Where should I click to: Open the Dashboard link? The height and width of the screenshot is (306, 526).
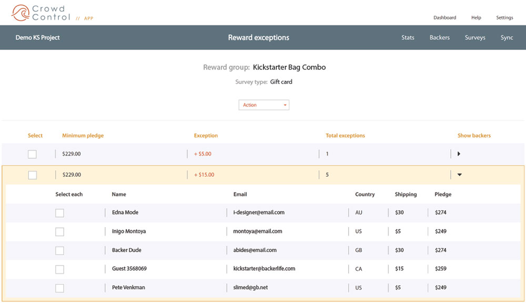click(444, 17)
